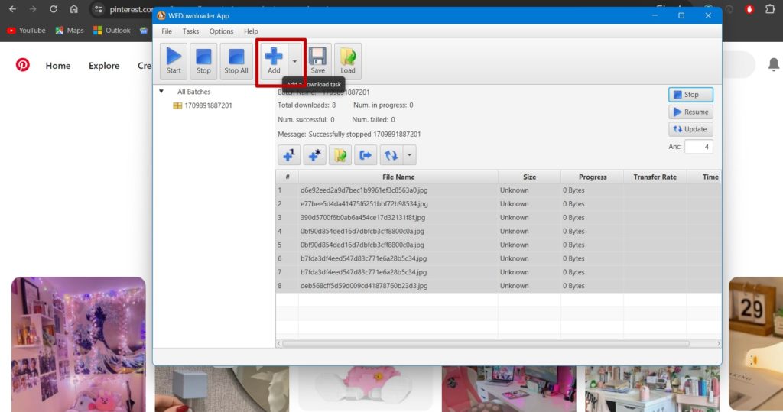This screenshot has width=783, height=412.
Task: Open Pinterest Home link
Action: (x=58, y=66)
